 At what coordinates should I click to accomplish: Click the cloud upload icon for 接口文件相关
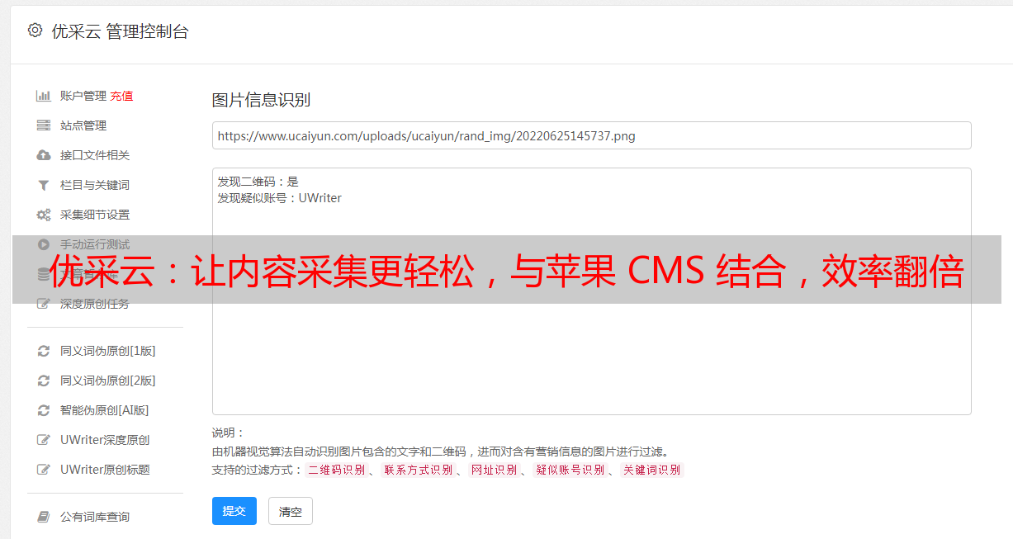[x=44, y=155]
